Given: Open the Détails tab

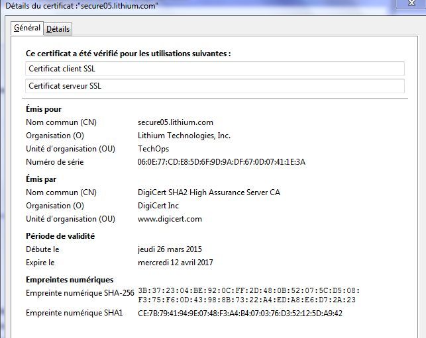Looking at the screenshot, I should pyautogui.click(x=58, y=29).
